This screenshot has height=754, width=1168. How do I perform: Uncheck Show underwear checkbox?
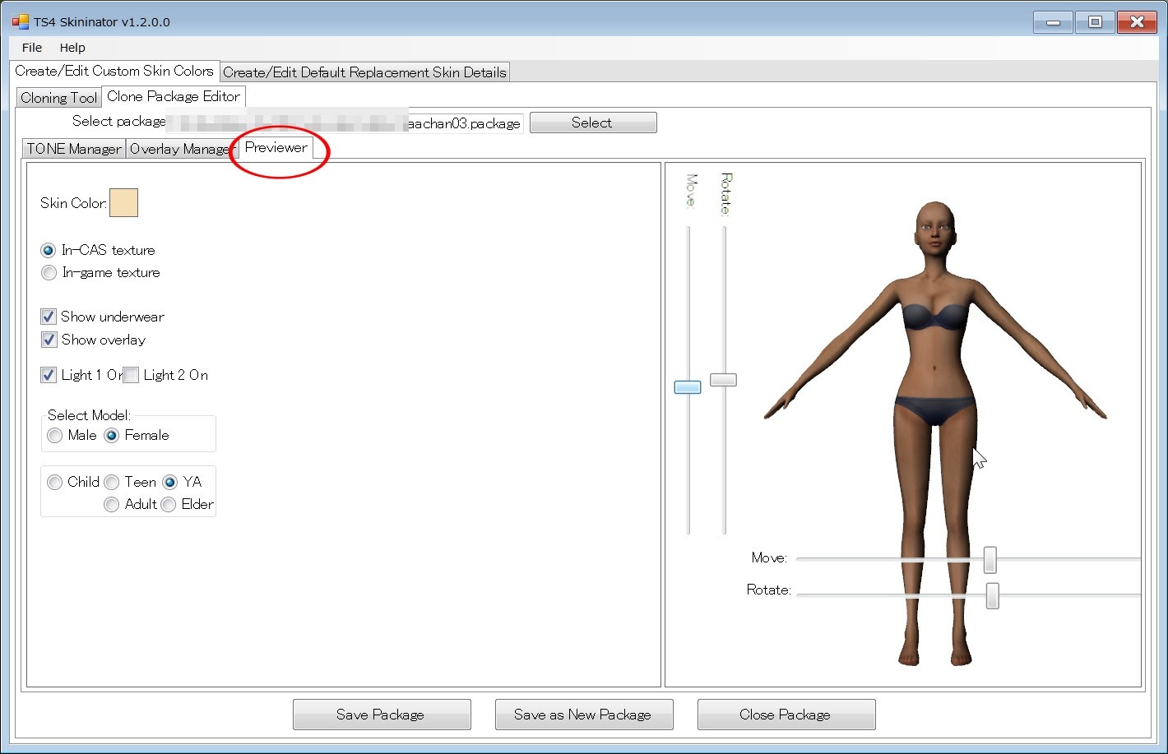coord(49,317)
